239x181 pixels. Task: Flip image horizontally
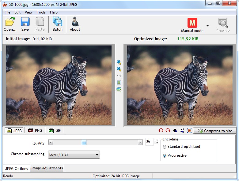pyautogui.click(x=175, y=131)
